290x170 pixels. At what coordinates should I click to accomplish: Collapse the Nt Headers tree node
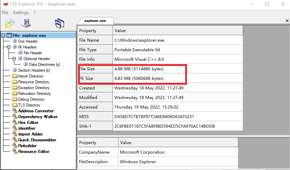(x=9, y=47)
